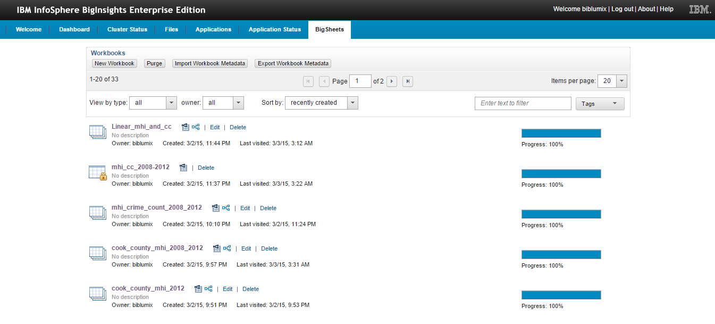Open data-tree icon beside mhi_crime_count_2008_2012
This screenshot has width=715, height=324.
(x=216, y=208)
